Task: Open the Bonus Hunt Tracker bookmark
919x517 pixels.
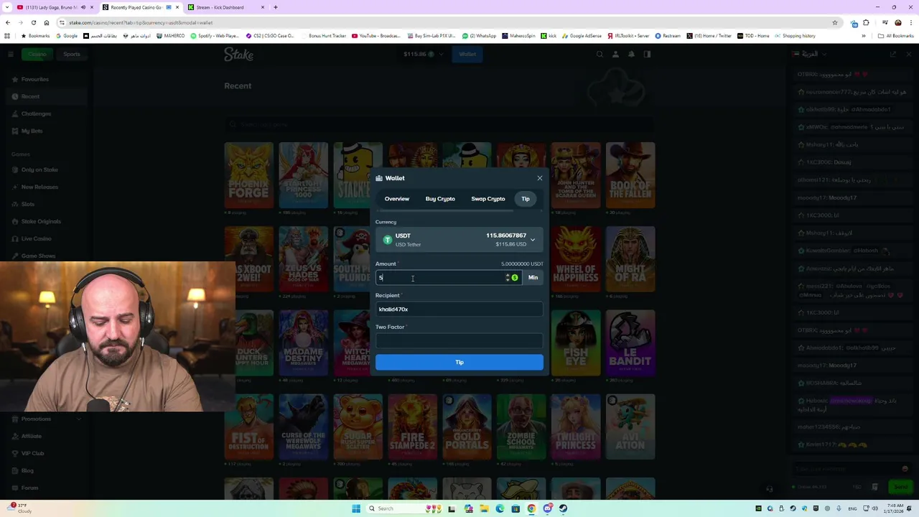Action: click(325, 36)
